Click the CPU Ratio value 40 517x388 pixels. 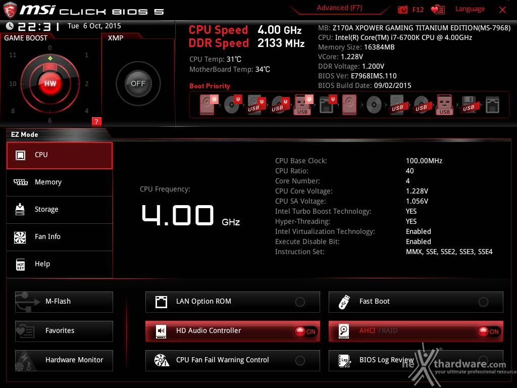click(x=410, y=171)
